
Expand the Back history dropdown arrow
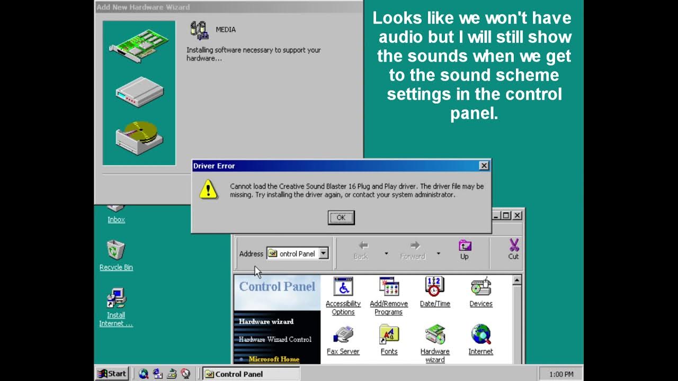coord(386,253)
